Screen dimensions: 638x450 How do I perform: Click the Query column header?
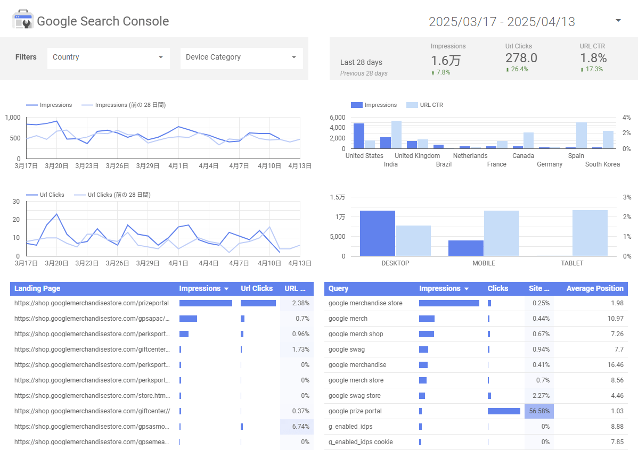(339, 289)
